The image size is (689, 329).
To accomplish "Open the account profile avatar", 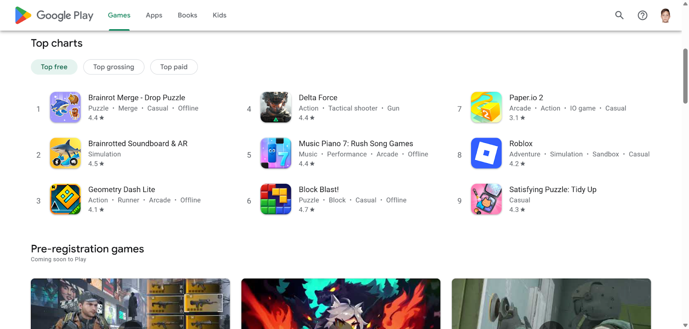I will pyautogui.click(x=665, y=16).
